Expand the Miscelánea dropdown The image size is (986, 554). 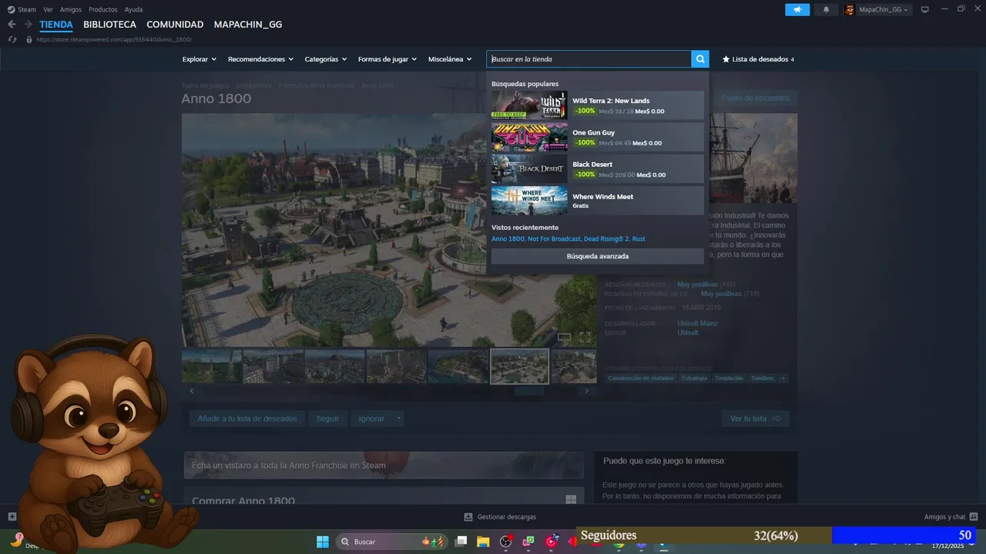(450, 59)
